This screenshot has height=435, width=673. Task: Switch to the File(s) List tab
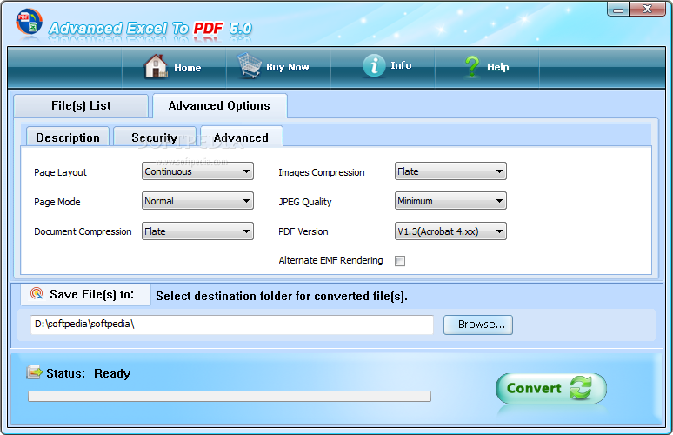coord(81,105)
